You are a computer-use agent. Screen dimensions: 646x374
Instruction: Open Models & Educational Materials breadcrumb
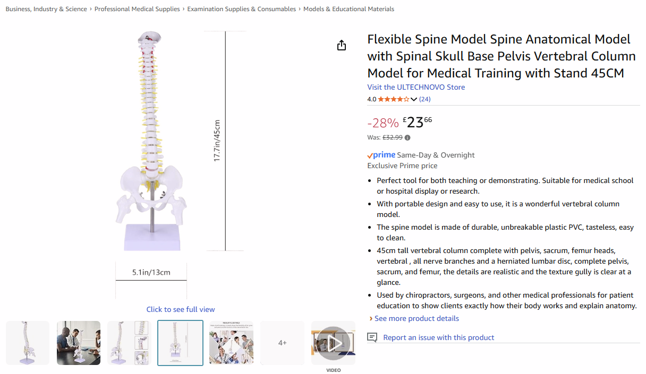[348, 9]
